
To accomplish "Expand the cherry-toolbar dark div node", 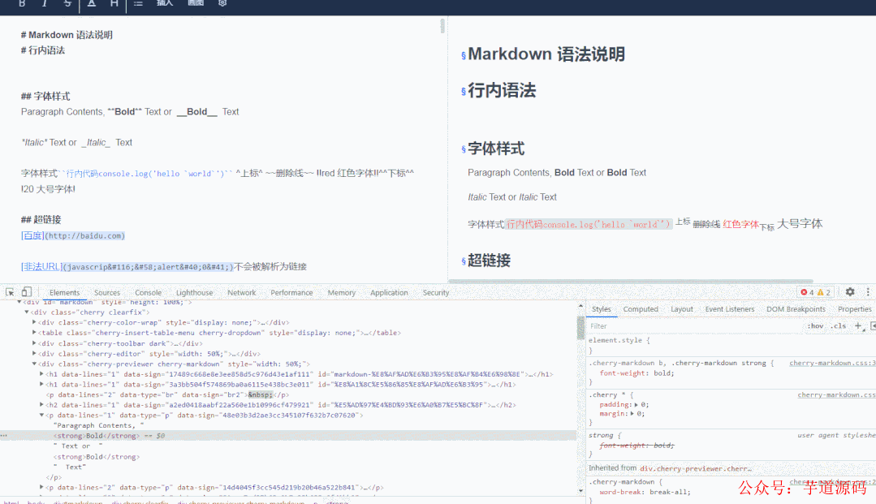I will coord(34,343).
